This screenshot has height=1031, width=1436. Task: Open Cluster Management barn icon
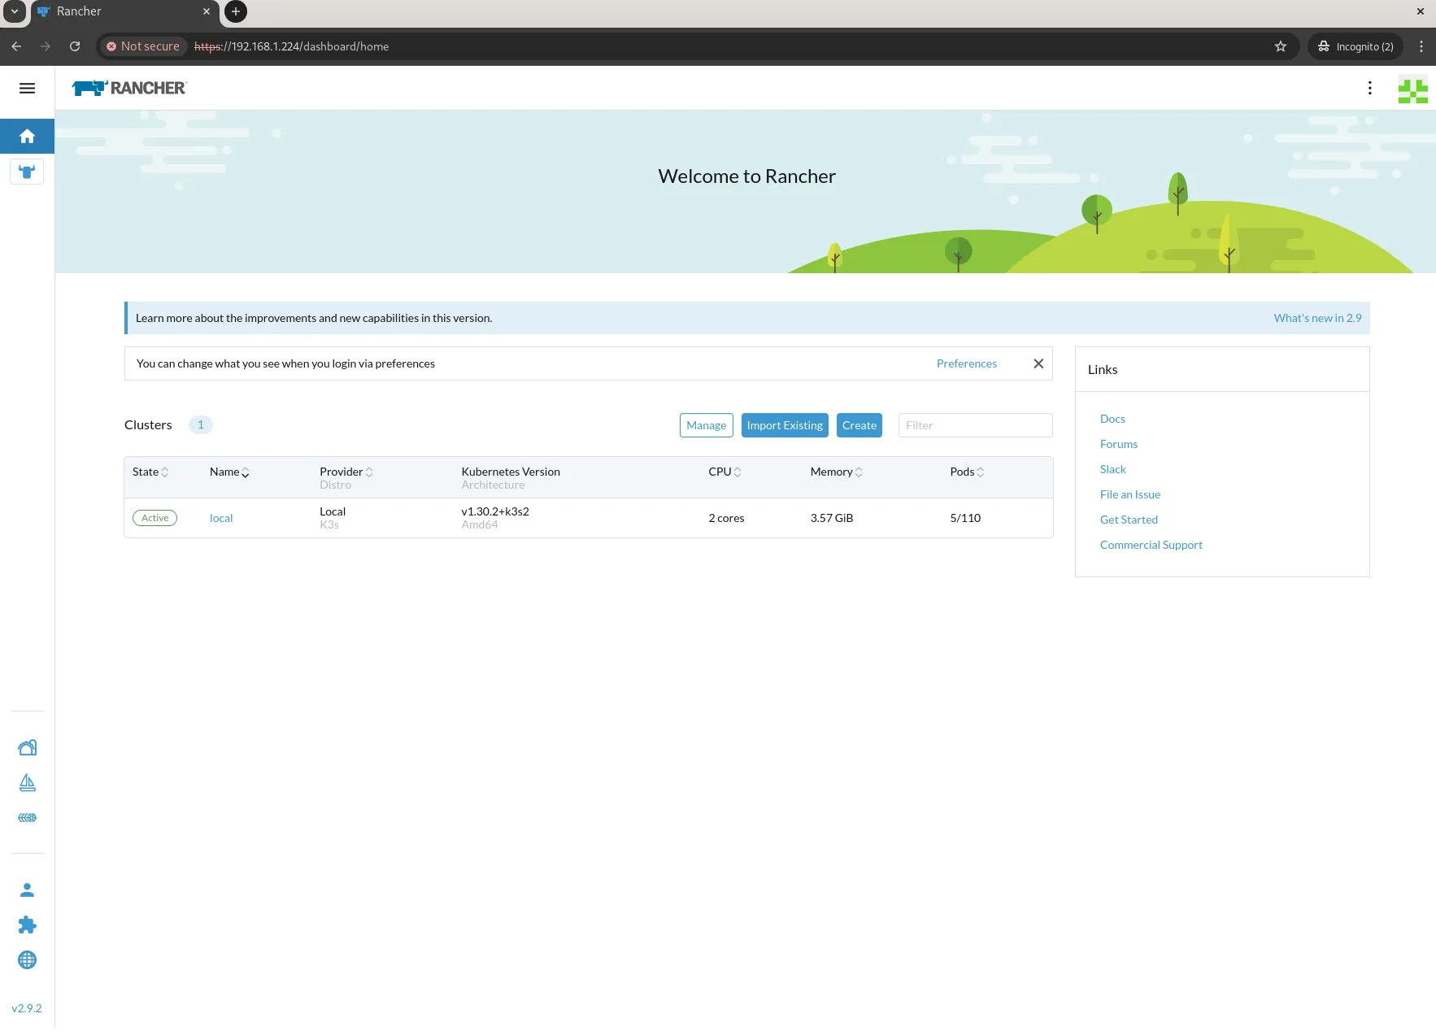click(x=27, y=747)
